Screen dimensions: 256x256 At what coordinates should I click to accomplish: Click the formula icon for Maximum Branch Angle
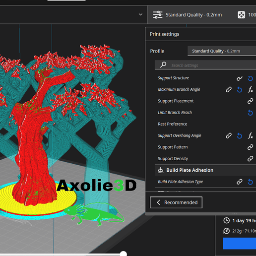coord(250,90)
